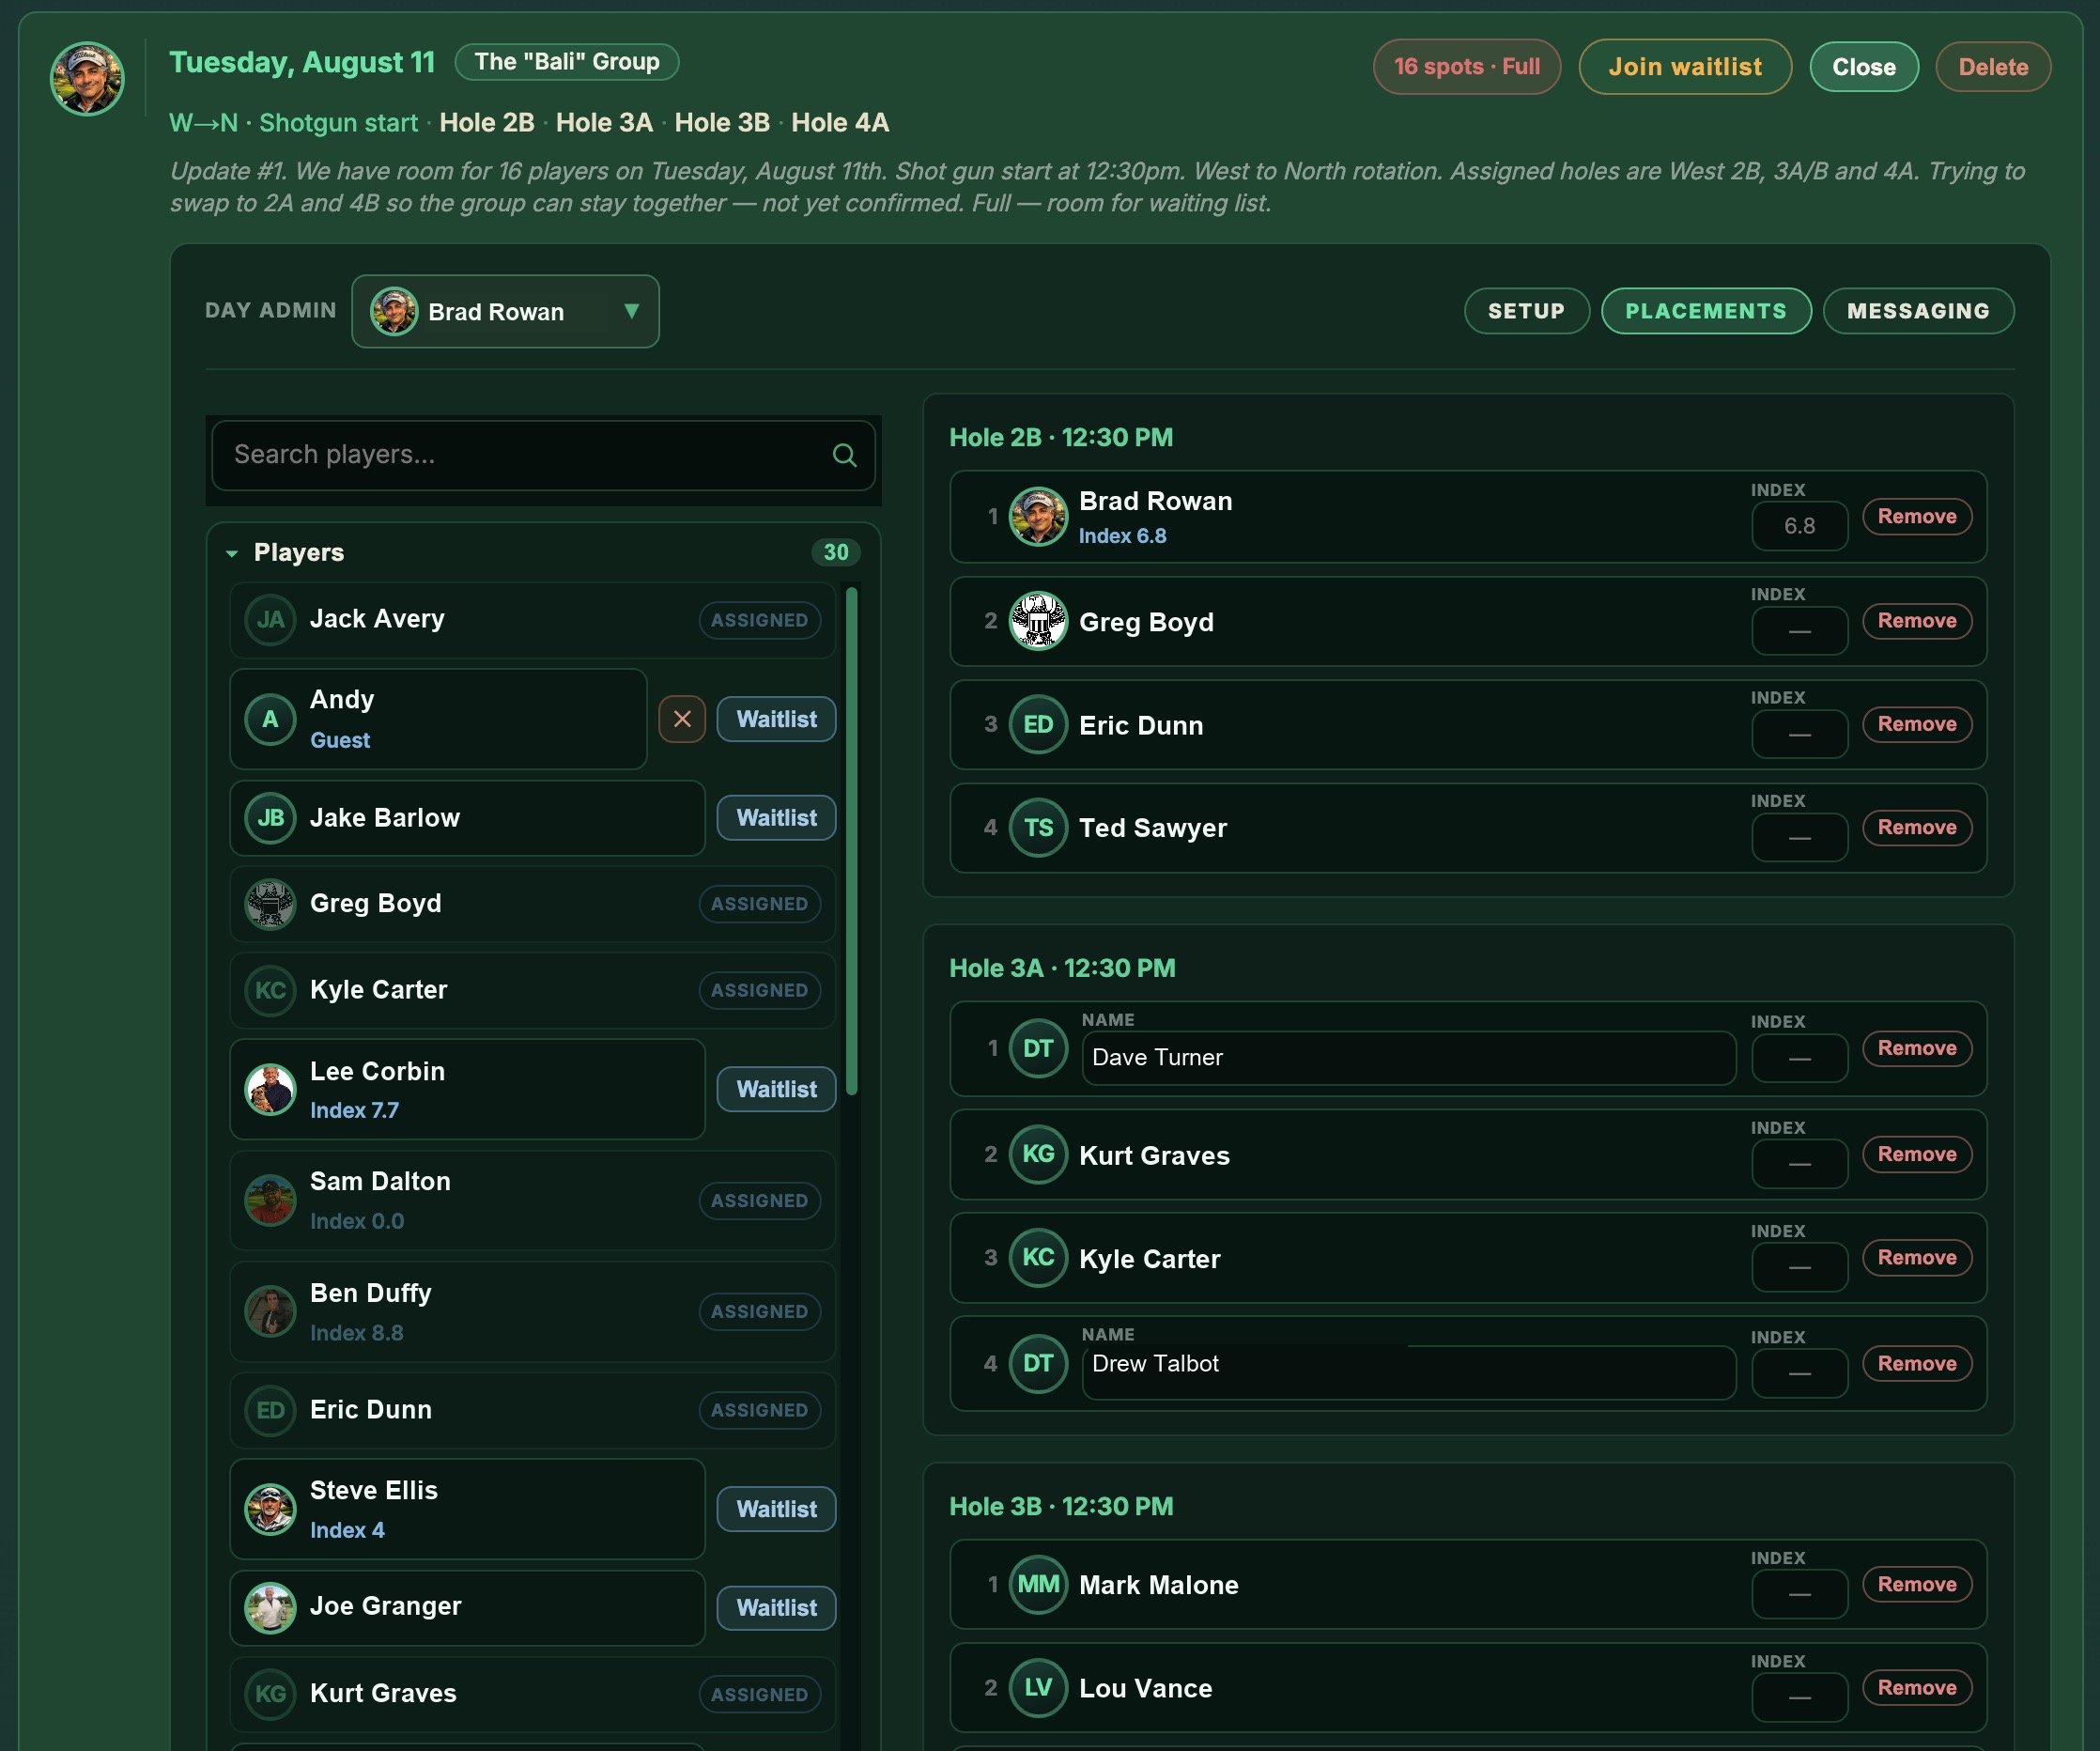Viewport: 2100px width, 1751px height.
Task: Waitlist the guest Andy
Action: pos(776,719)
